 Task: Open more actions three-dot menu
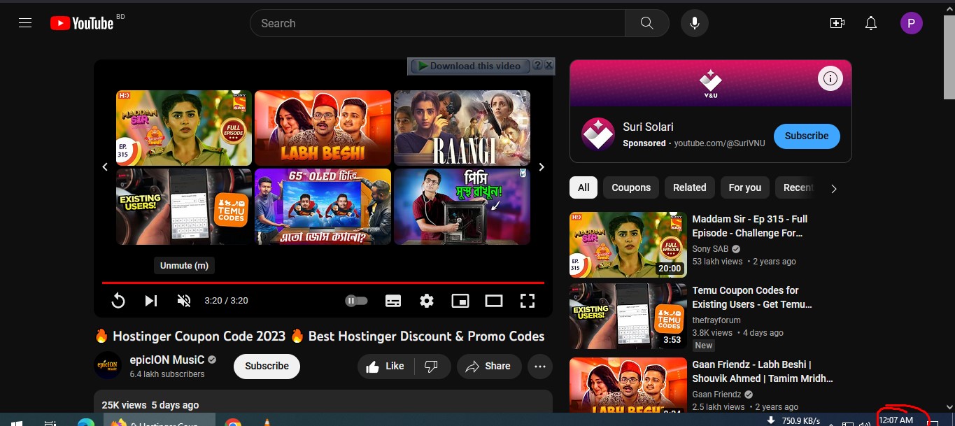coord(539,366)
